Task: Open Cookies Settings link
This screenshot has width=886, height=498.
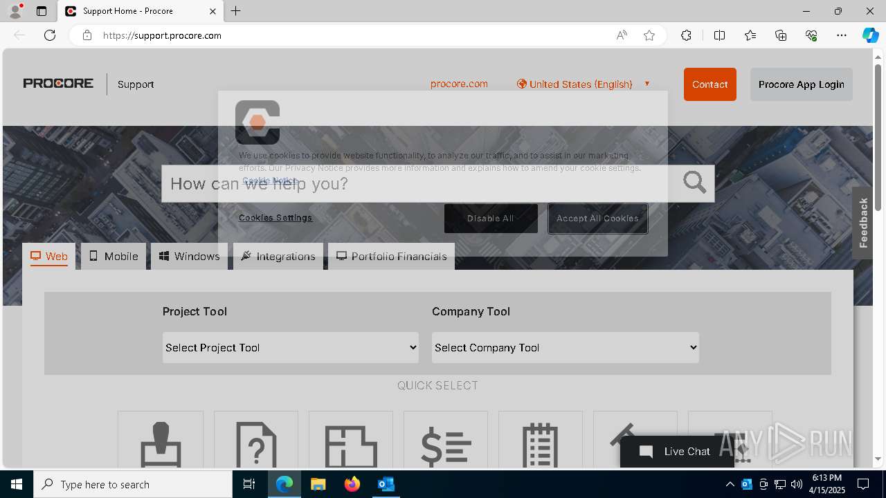Action: point(275,217)
